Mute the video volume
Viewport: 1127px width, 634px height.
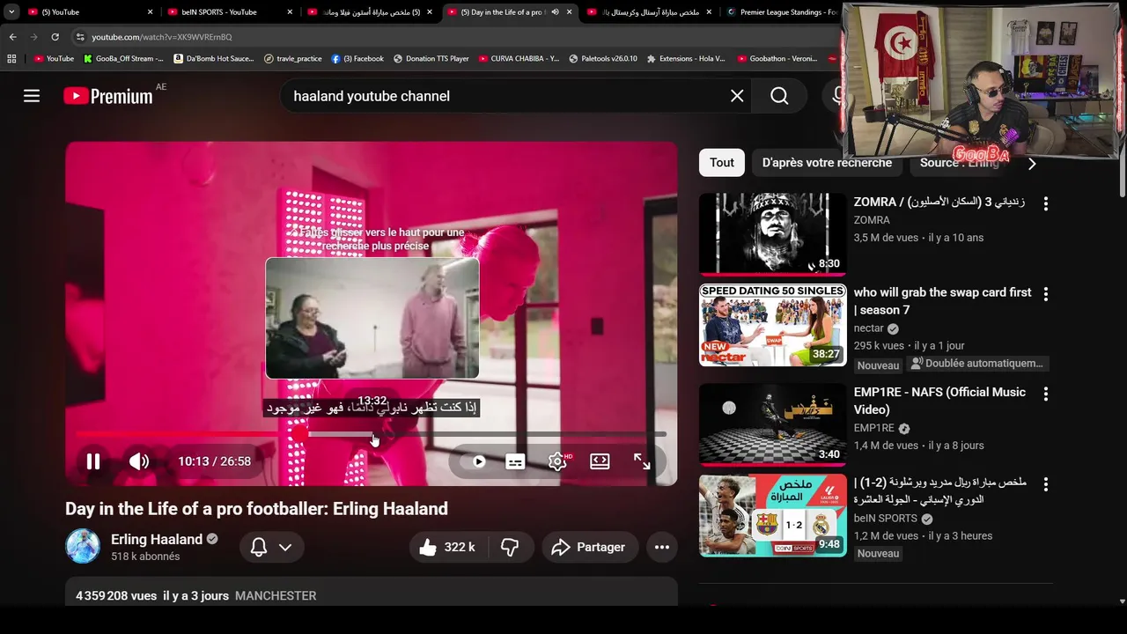(x=139, y=461)
